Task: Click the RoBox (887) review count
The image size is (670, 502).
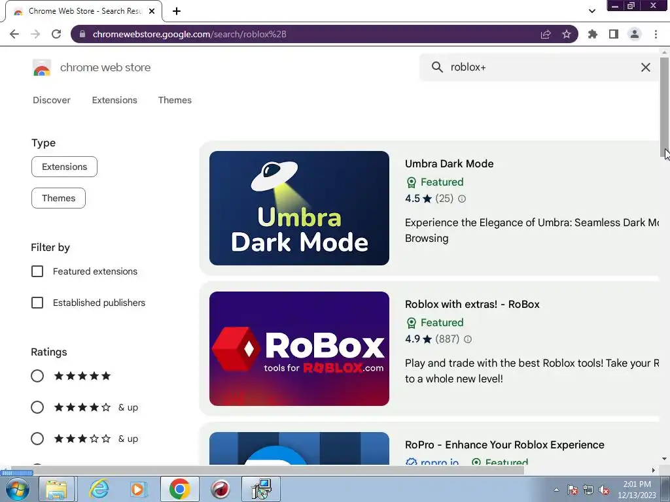Action: pos(448,339)
